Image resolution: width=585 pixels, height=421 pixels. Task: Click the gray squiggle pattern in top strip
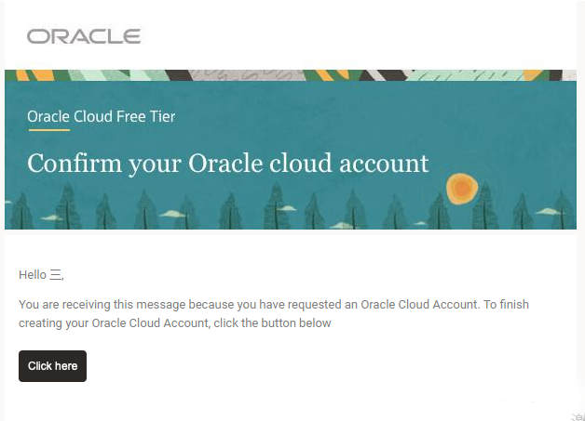[248, 75]
